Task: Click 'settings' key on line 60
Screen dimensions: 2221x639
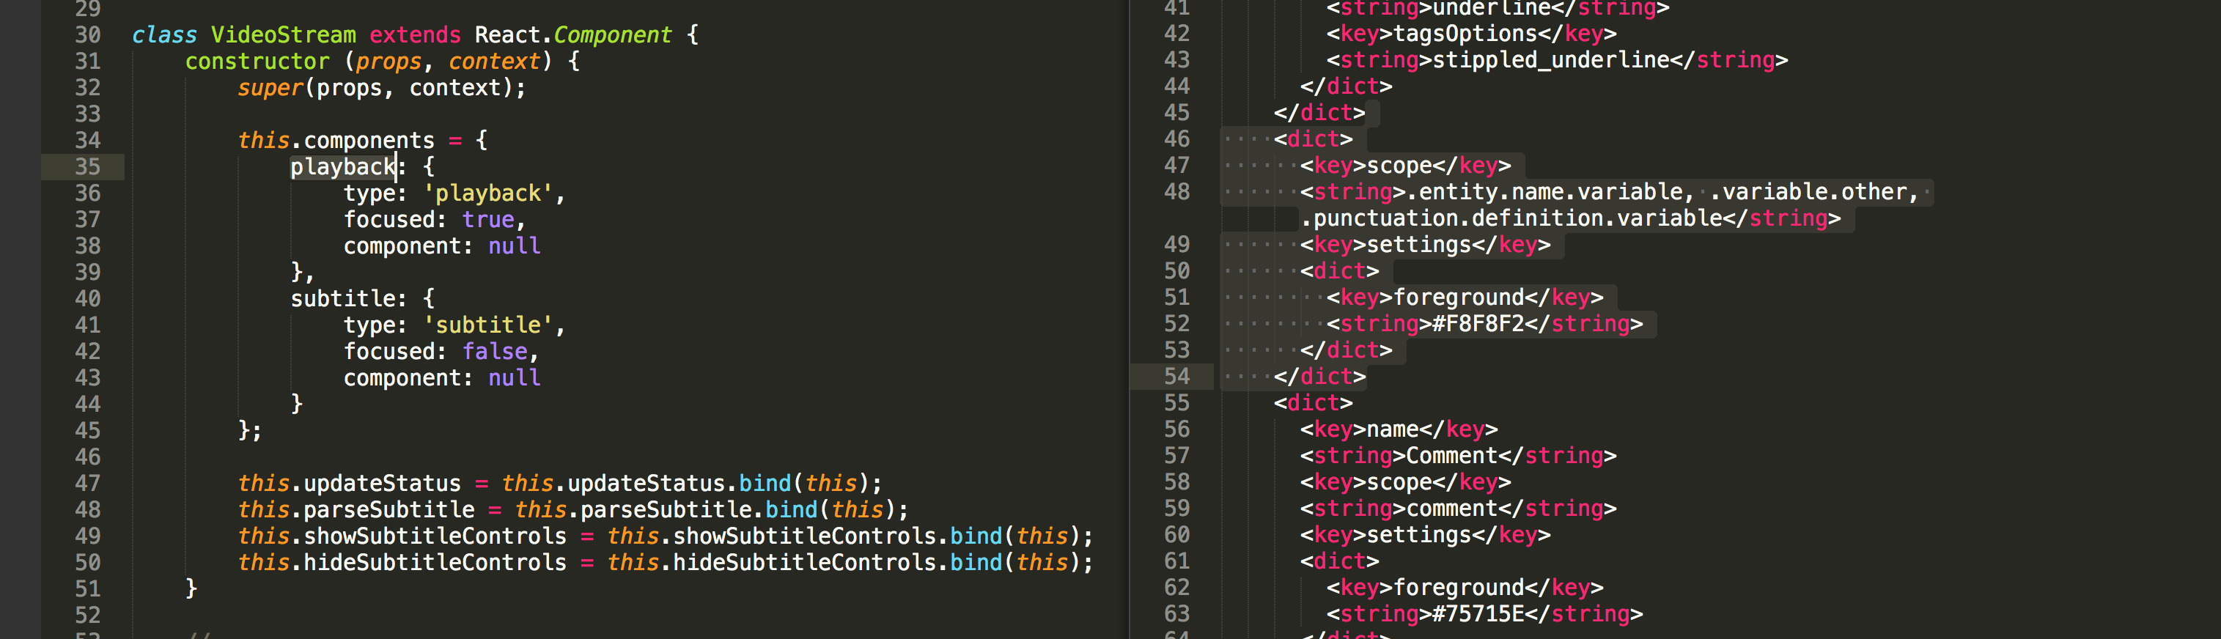Action: 1418,535
